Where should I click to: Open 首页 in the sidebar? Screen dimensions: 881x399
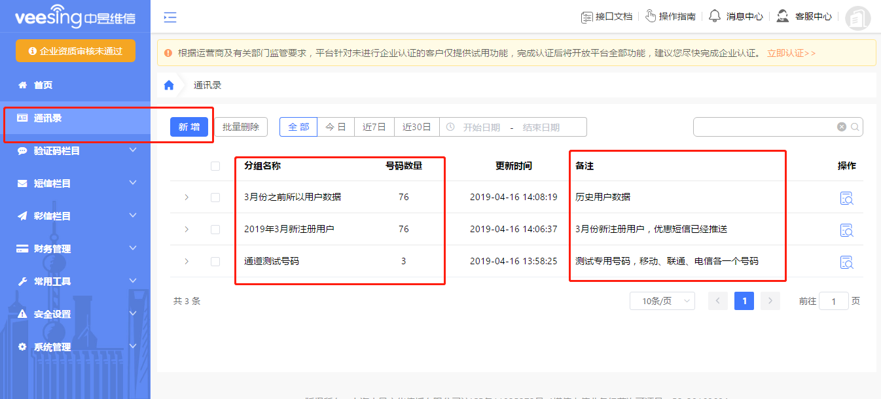pos(75,85)
